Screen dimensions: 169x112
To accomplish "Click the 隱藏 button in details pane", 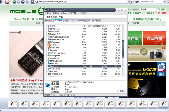I will [x=121, y=91].
